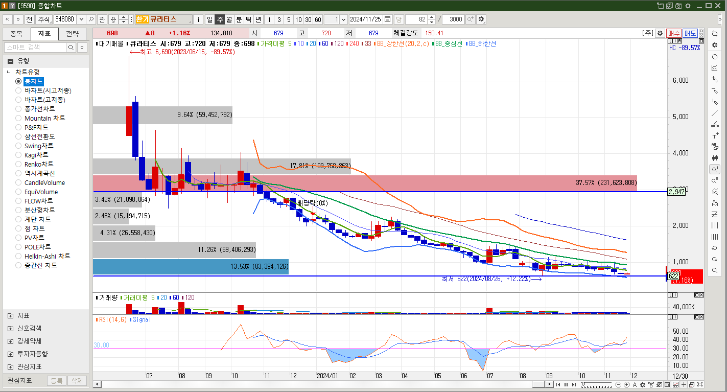The image size is (727, 392).
Task: Click the 등록 button in 관심지표
Action: (57, 381)
